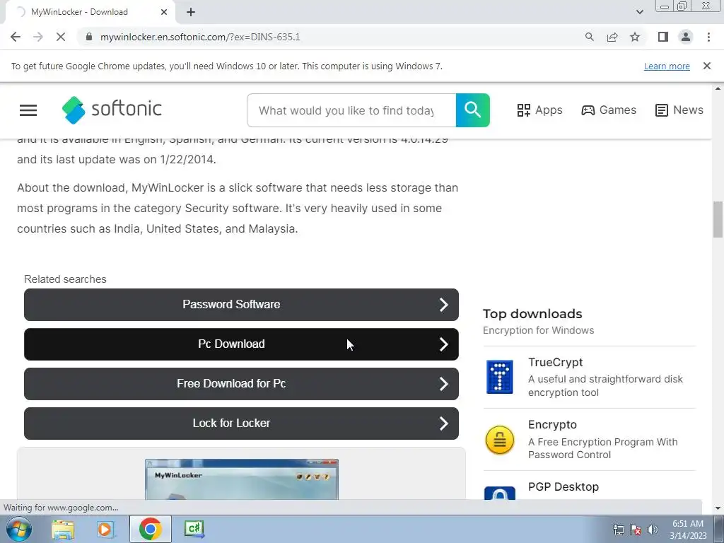
Task: Click the MyWinLocker screenshot thumbnail
Action: click(x=242, y=479)
